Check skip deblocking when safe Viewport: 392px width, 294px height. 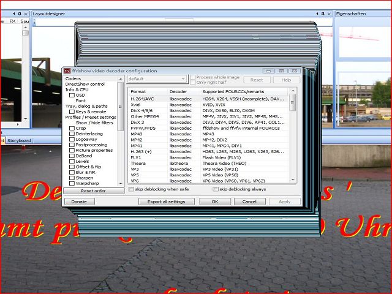pyautogui.click(x=131, y=189)
